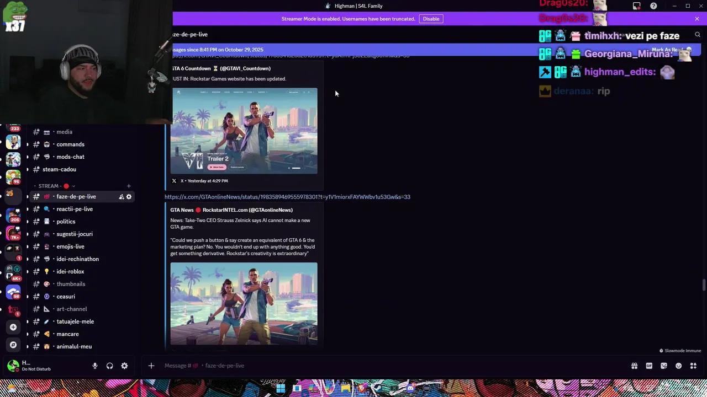The width and height of the screenshot is (707, 397).
Task: Open attachment plus button in message bar
Action: (151, 366)
